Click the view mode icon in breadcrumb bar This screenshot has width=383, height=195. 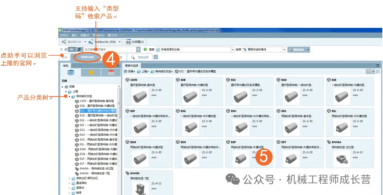(368, 71)
